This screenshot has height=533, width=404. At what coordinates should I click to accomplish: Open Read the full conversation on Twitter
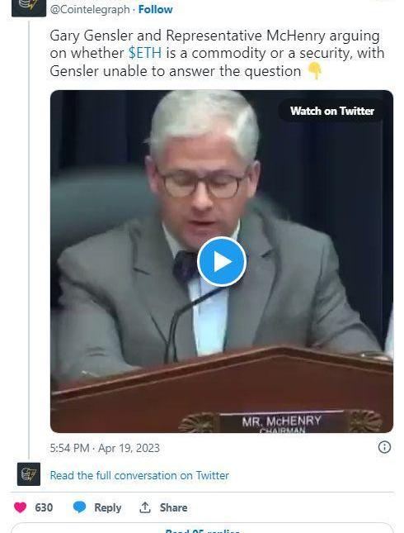[139, 475]
